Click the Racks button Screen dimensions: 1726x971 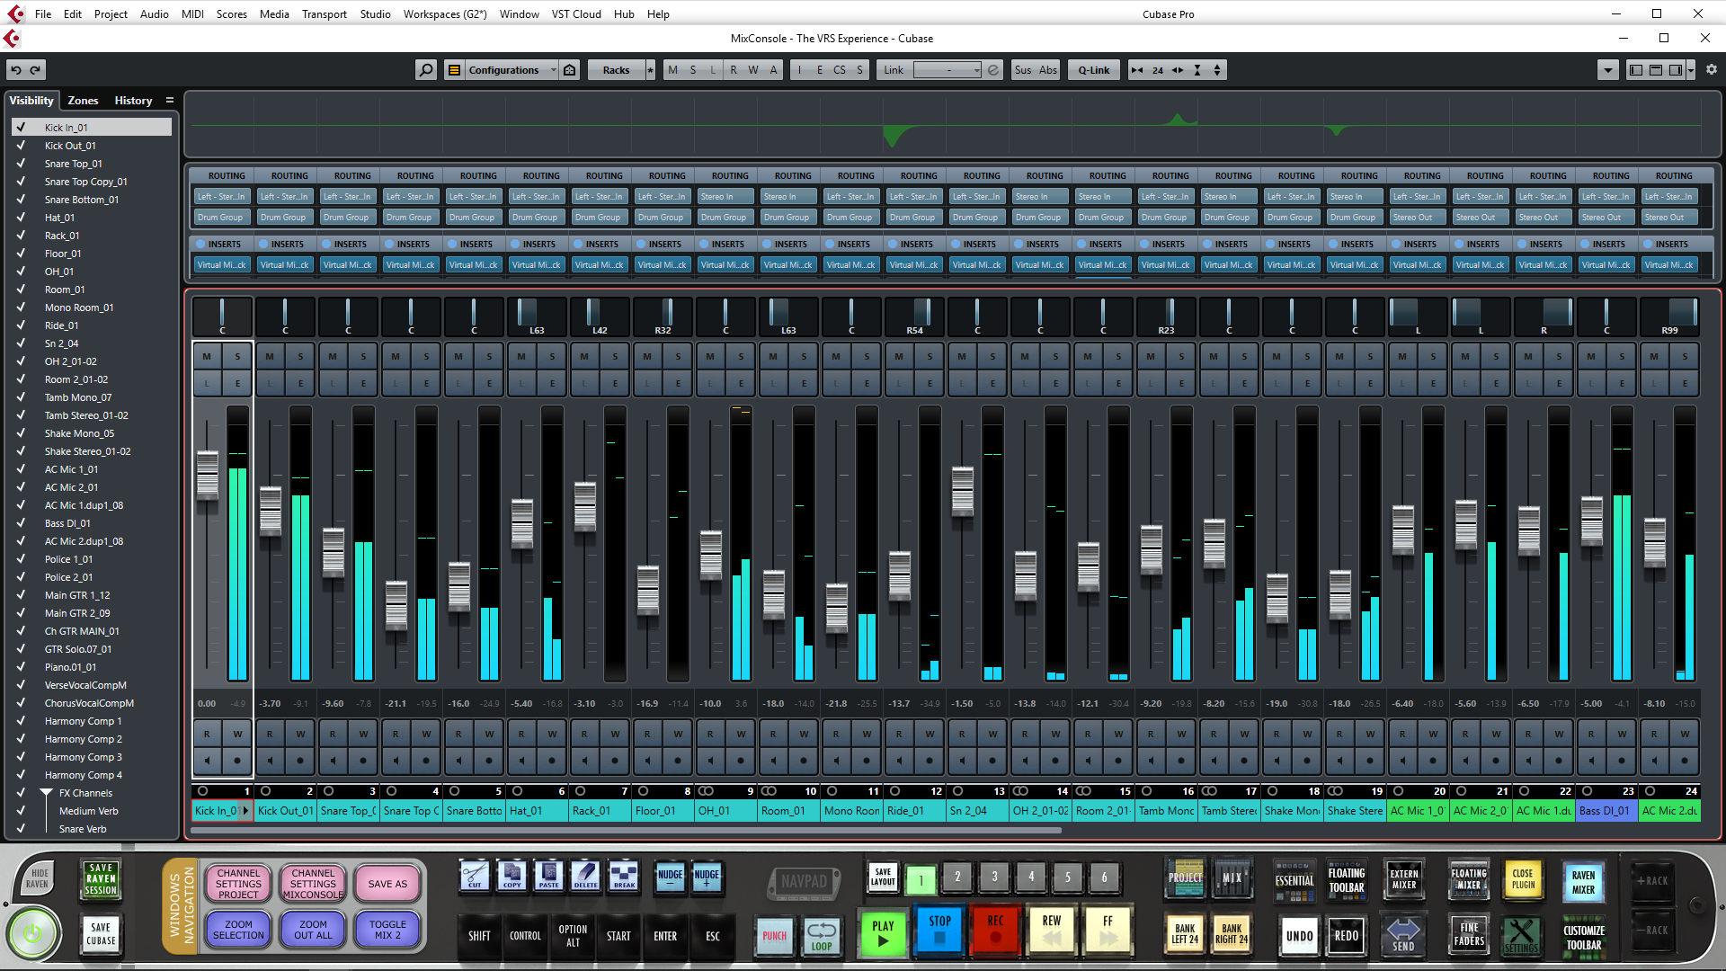[616, 70]
